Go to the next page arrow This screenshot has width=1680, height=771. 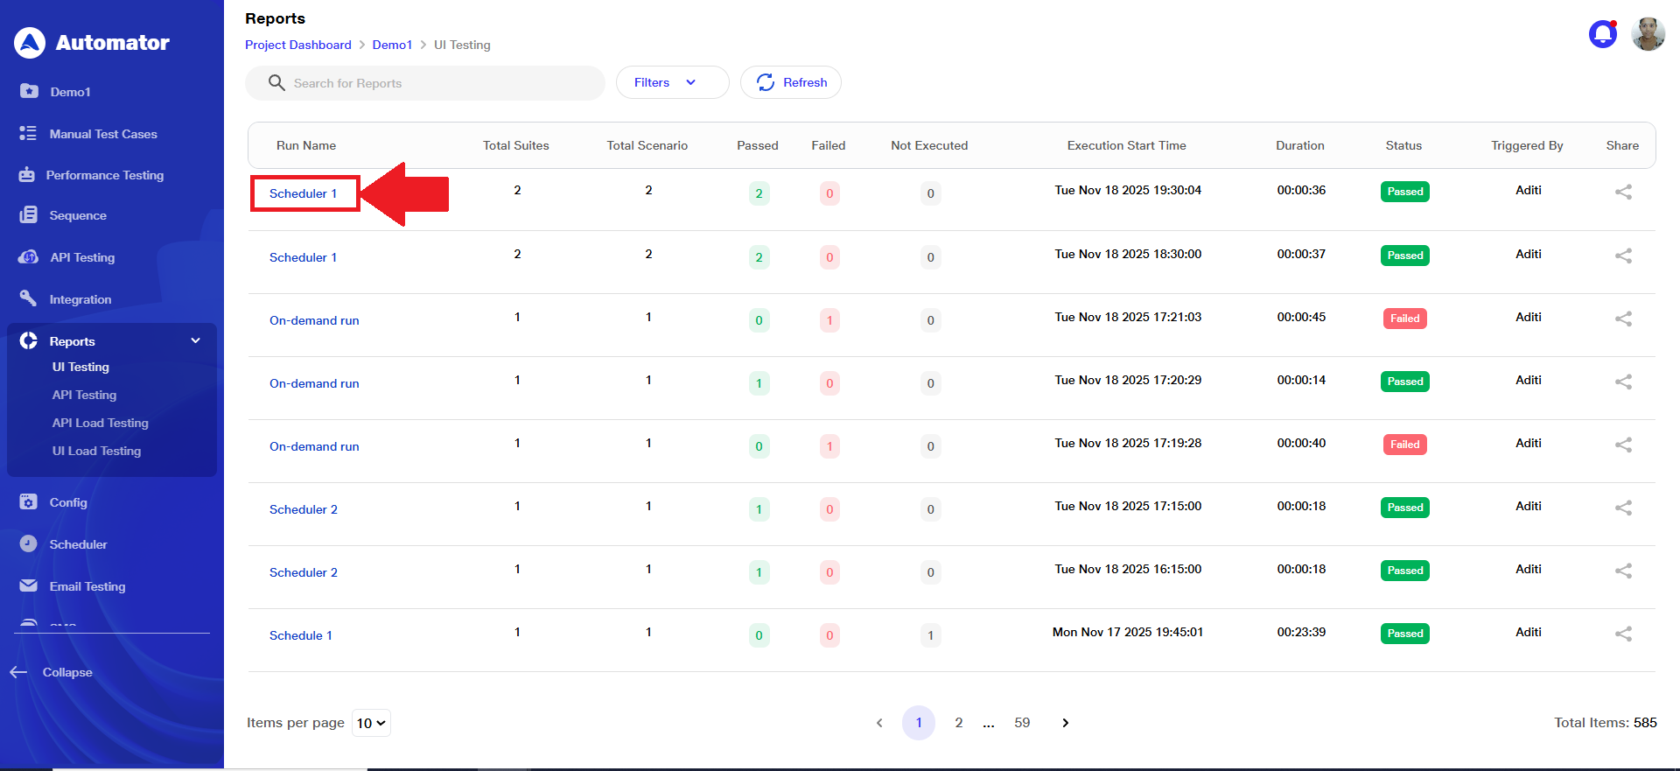1065,723
